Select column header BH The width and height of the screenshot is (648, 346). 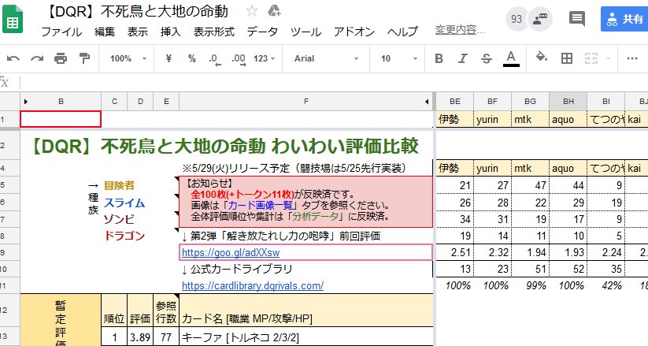point(568,102)
